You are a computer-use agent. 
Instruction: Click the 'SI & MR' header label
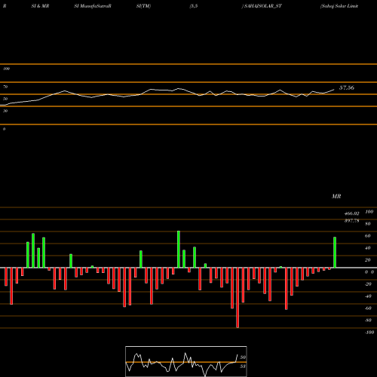pyautogui.click(x=40, y=6)
